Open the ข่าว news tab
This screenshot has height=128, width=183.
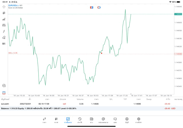click(x=91, y=120)
